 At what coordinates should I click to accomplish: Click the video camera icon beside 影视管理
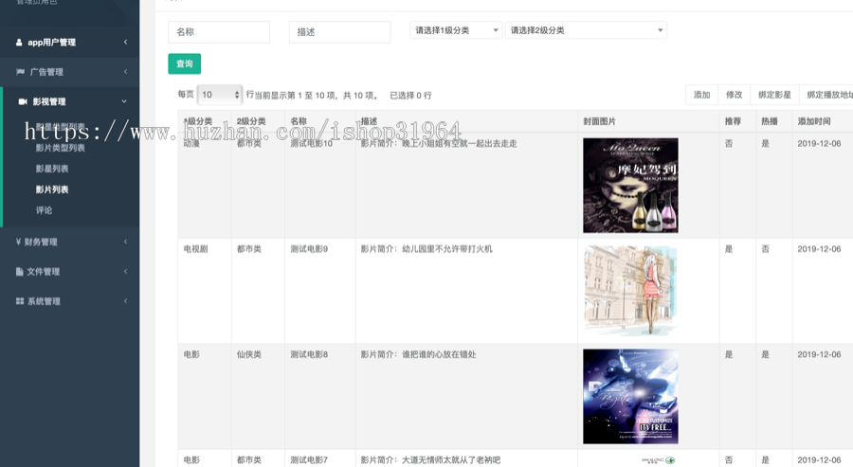(23, 101)
